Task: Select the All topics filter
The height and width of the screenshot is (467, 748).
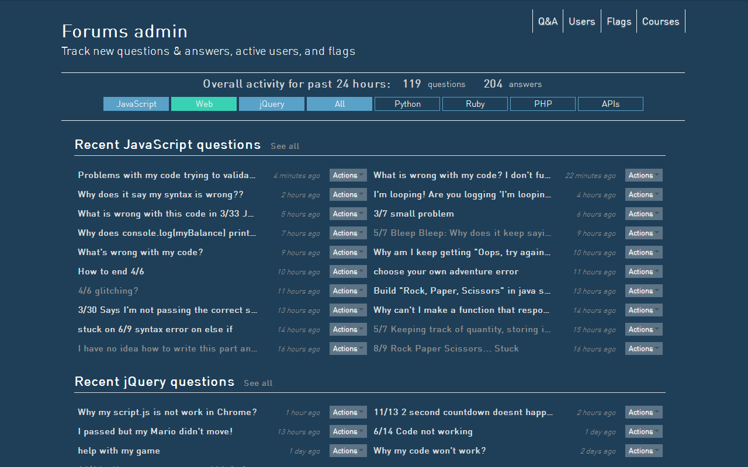Action: point(339,103)
